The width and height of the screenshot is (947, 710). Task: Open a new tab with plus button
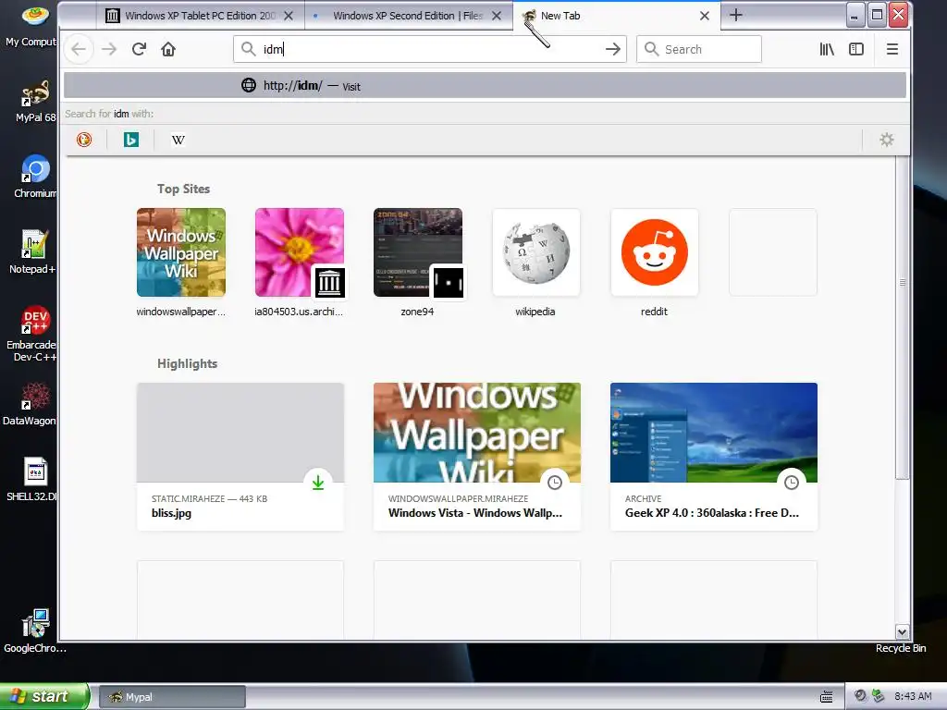[735, 15]
